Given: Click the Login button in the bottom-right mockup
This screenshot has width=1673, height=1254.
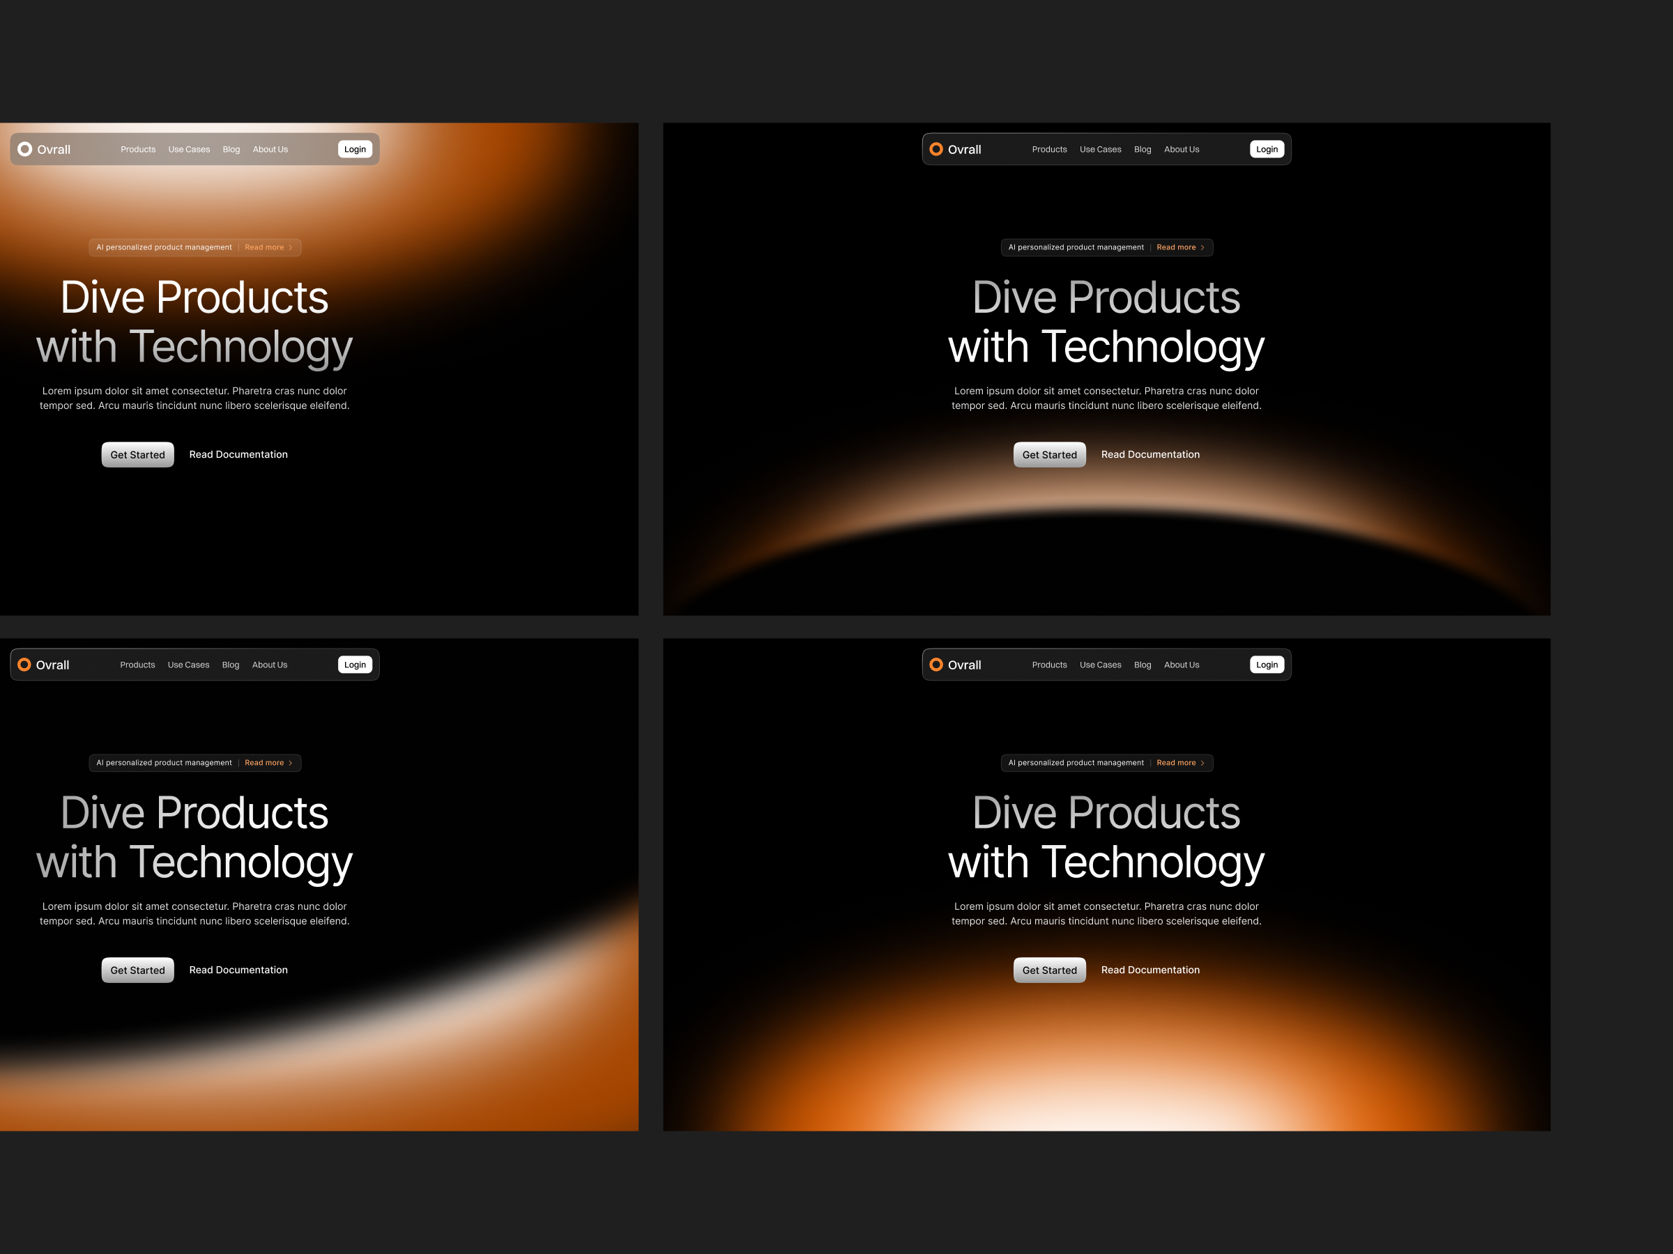Looking at the screenshot, I should [x=1267, y=665].
